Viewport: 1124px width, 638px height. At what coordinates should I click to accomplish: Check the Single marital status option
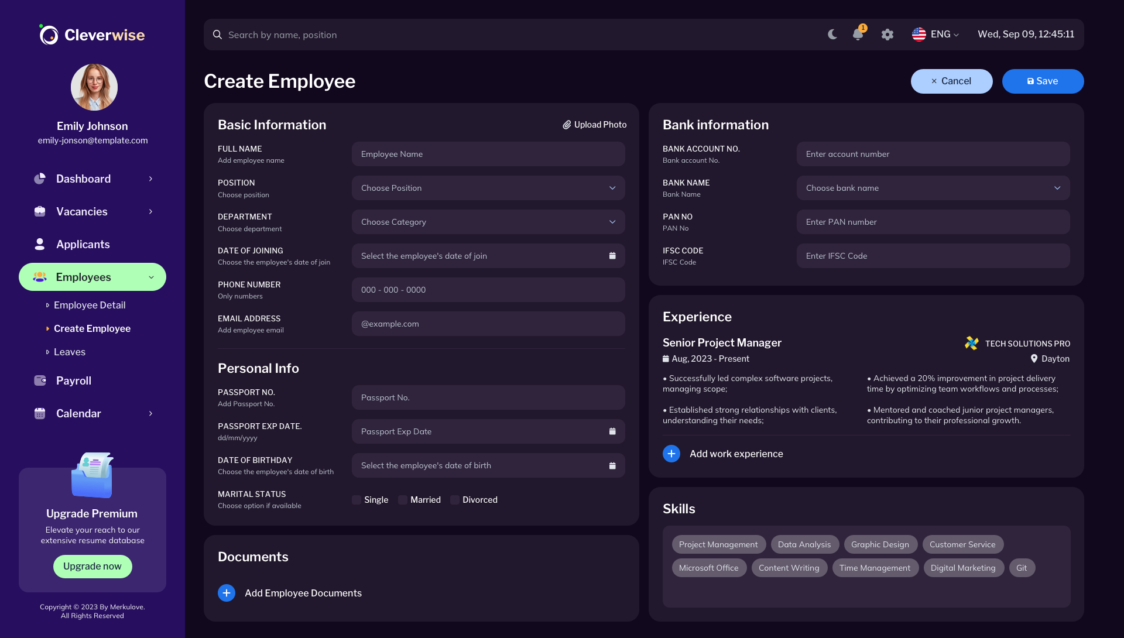[x=357, y=500]
